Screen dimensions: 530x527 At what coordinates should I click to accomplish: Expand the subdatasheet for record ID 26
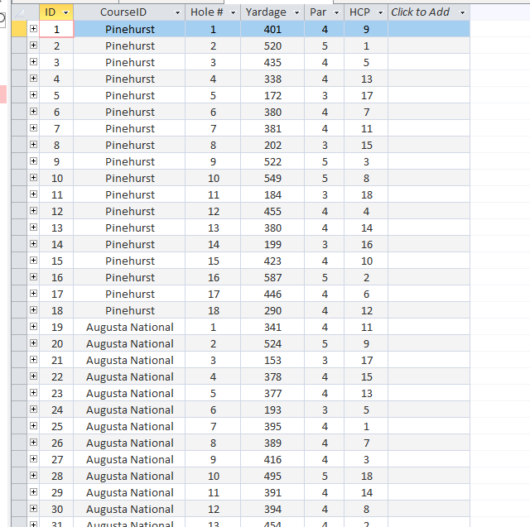(x=33, y=443)
